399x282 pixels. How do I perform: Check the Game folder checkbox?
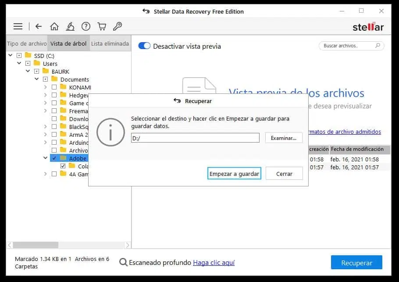(x=54, y=103)
